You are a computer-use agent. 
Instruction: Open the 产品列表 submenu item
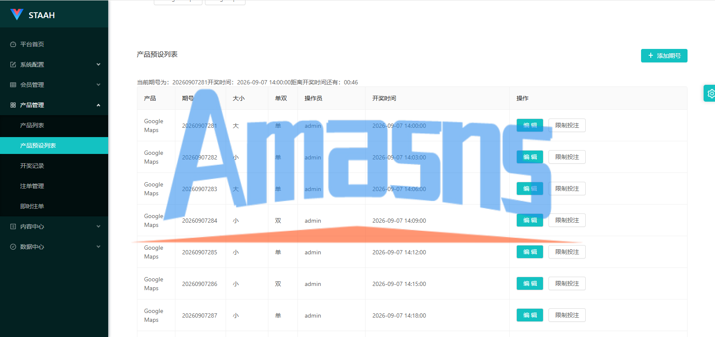[54, 125]
